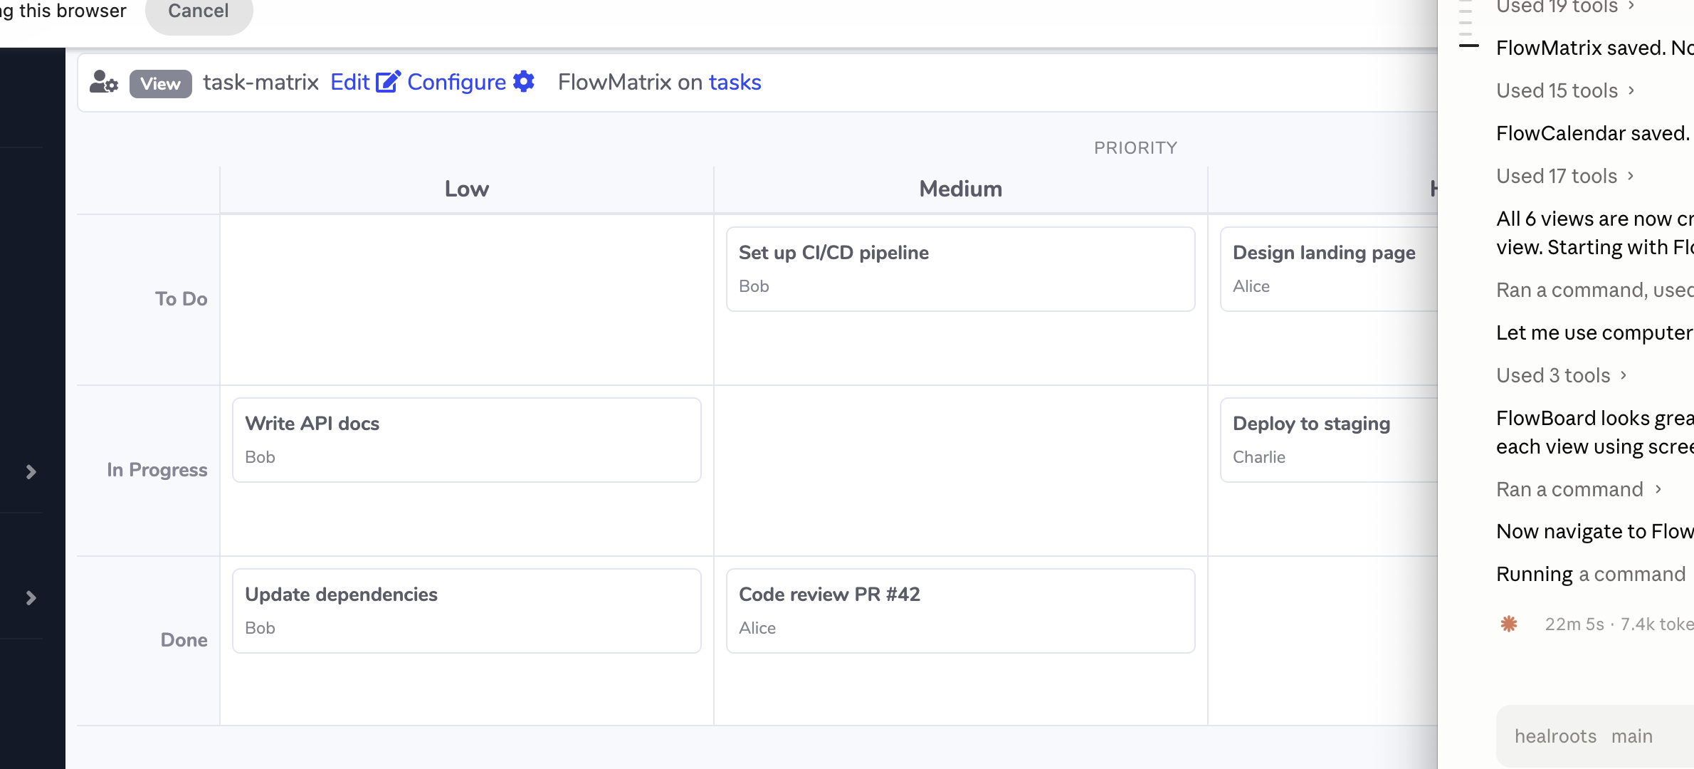This screenshot has height=769, width=1694.
Task: Select the Update dependencies card
Action: 467,611
